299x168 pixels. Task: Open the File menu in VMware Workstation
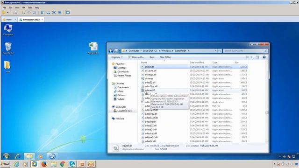(x=4, y=7)
